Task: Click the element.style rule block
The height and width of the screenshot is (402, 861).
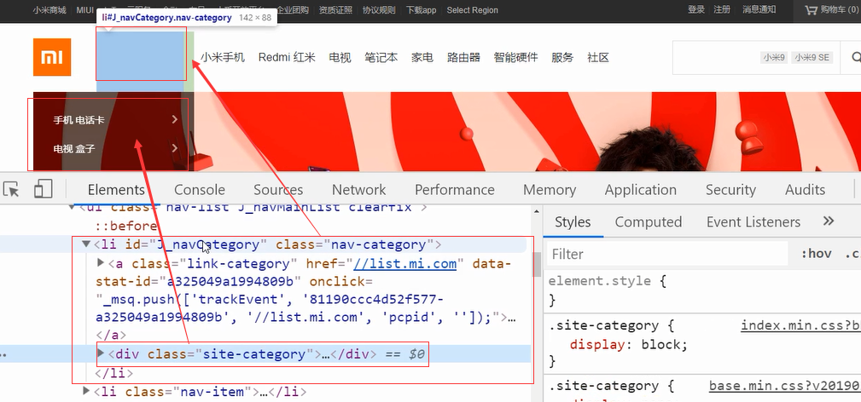Action: [608, 290]
